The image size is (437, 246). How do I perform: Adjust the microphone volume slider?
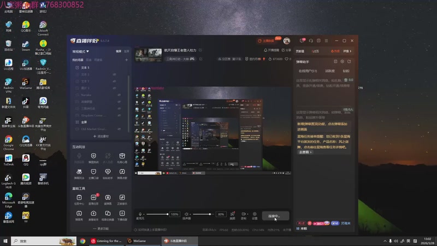tap(157, 214)
